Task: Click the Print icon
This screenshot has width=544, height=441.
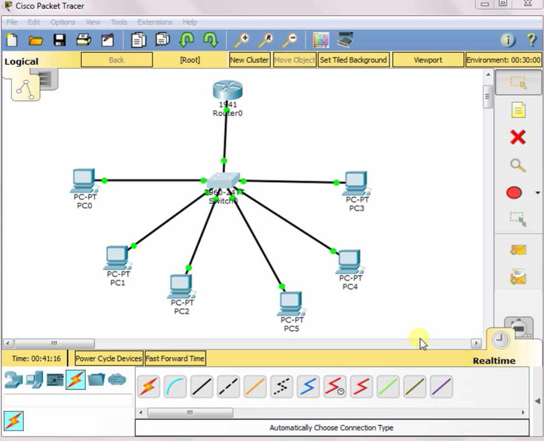Action: pos(83,40)
